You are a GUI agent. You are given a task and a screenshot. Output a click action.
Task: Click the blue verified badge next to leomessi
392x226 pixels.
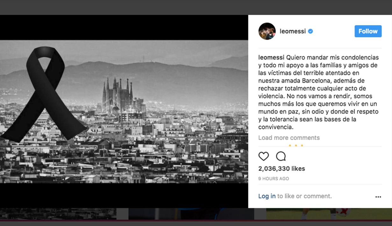[310, 31]
